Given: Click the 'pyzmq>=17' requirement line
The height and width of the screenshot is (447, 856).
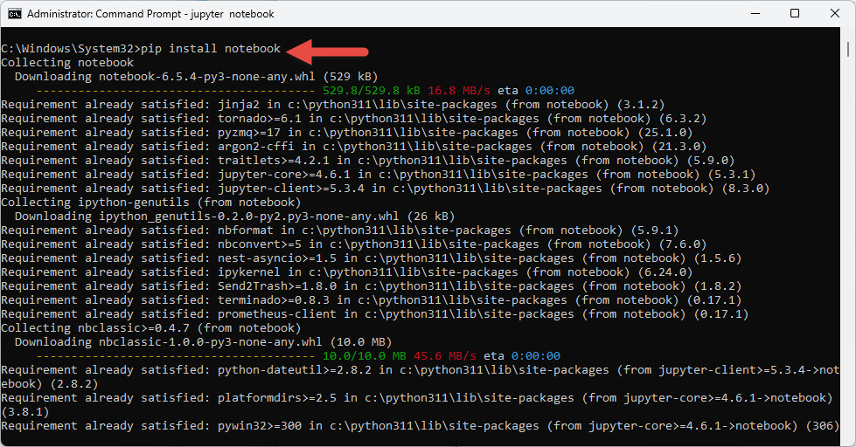Looking at the screenshot, I should click(346, 133).
